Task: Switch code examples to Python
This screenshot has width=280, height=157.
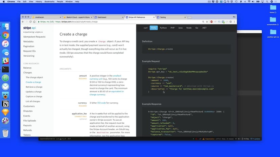Action: 163,28
